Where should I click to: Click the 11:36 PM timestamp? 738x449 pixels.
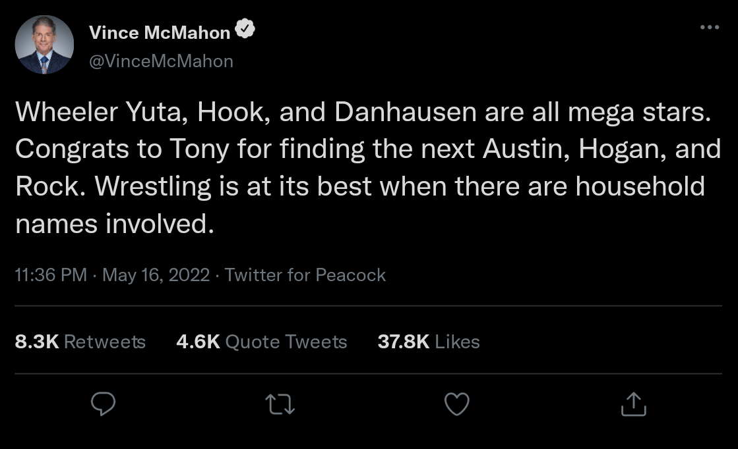pos(51,275)
